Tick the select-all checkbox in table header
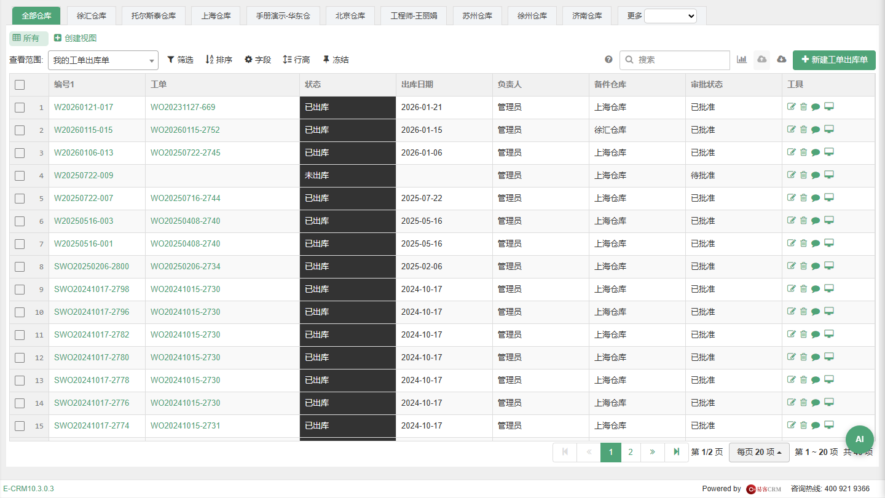885x498 pixels. 20,85
